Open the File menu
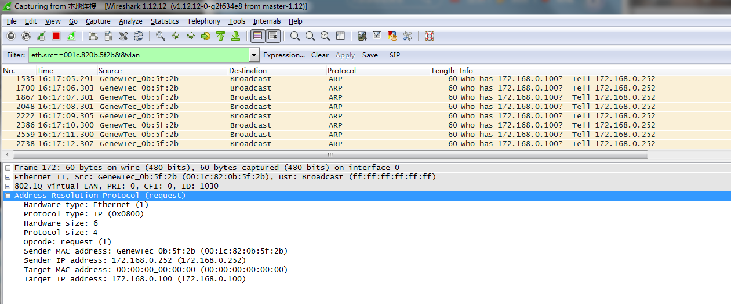 [x=12, y=21]
